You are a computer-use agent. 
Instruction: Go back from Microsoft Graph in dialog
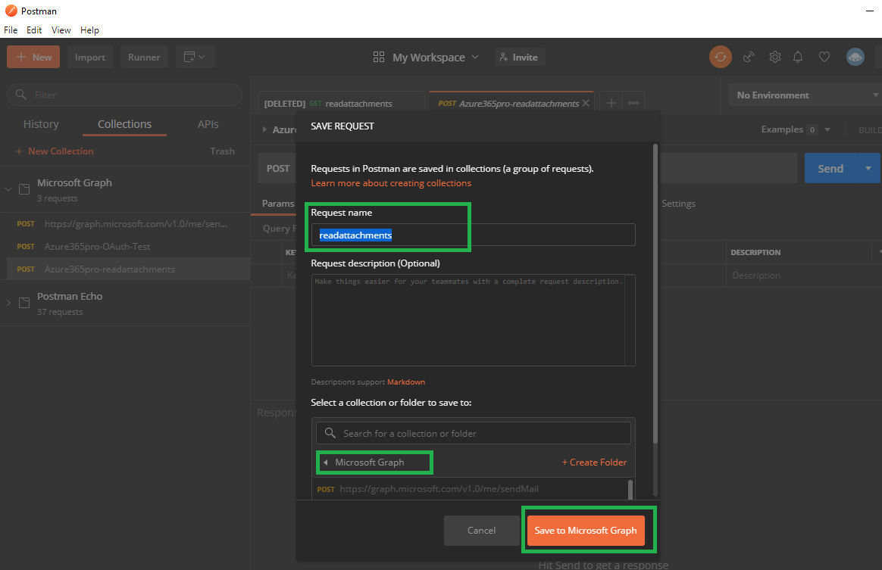(x=326, y=462)
